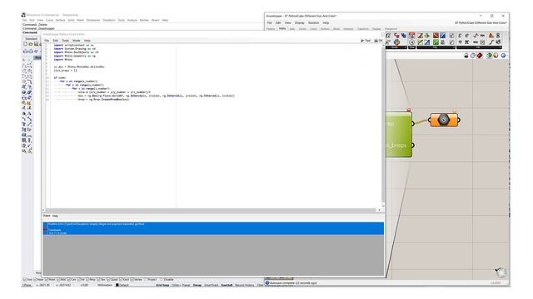Open Grasshopper Edit menu

(278, 22)
